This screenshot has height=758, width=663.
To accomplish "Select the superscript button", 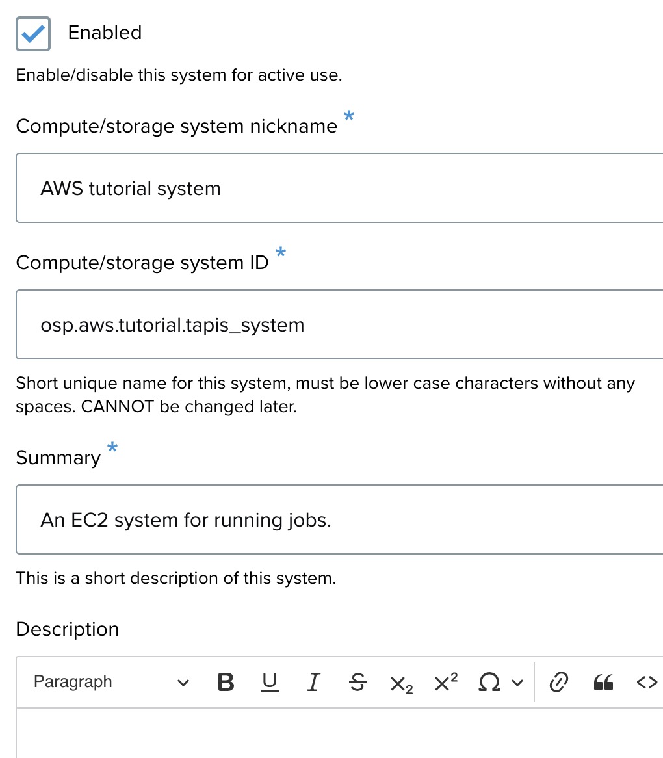I will (x=445, y=682).
